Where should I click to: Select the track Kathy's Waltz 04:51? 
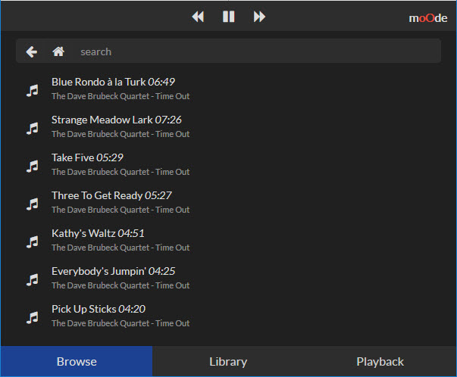(98, 233)
